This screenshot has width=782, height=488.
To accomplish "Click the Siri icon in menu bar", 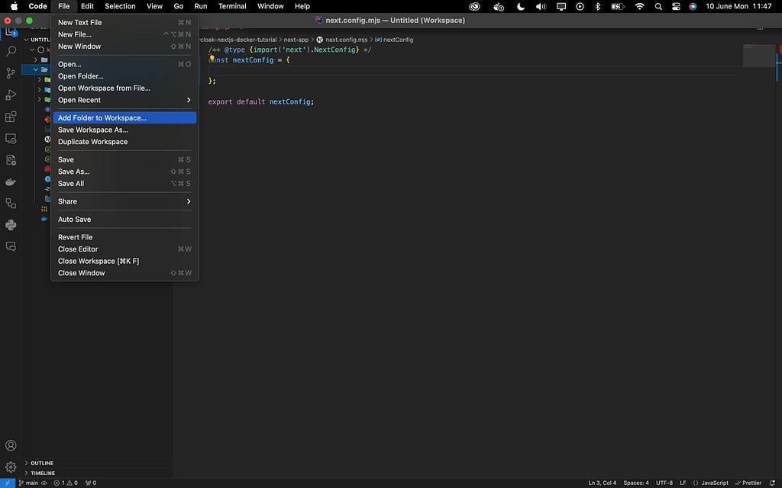I will 693,6.
